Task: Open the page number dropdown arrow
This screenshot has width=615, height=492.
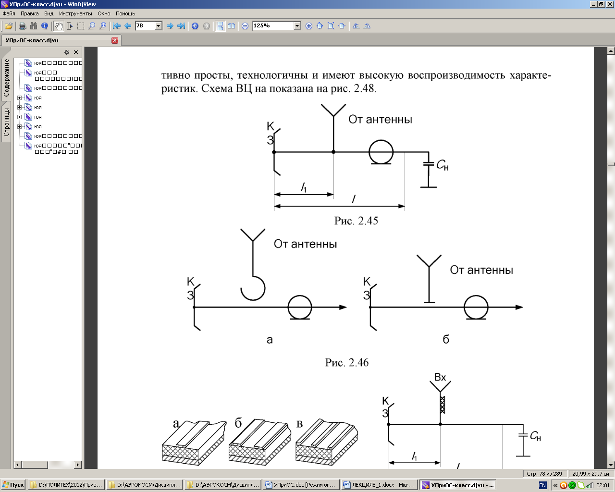Action: click(159, 26)
